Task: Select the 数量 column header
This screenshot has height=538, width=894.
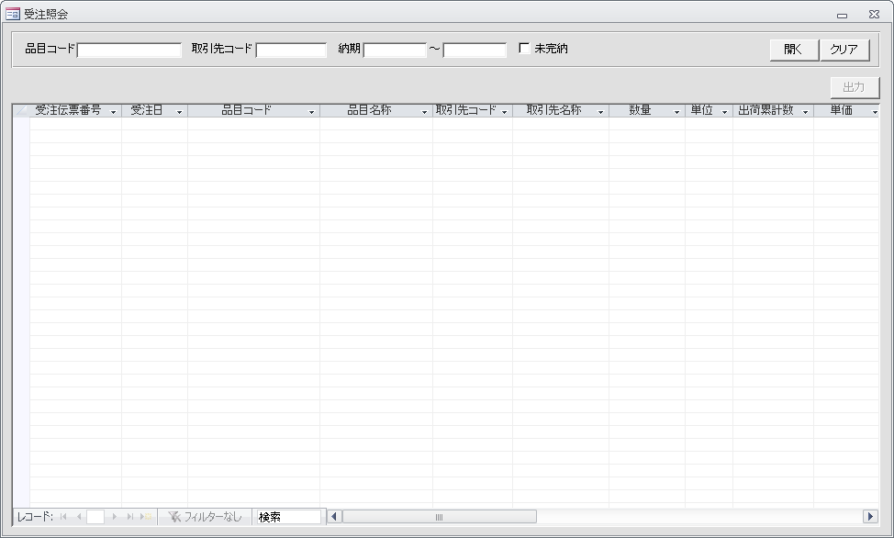Action: click(x=640, y=111)
